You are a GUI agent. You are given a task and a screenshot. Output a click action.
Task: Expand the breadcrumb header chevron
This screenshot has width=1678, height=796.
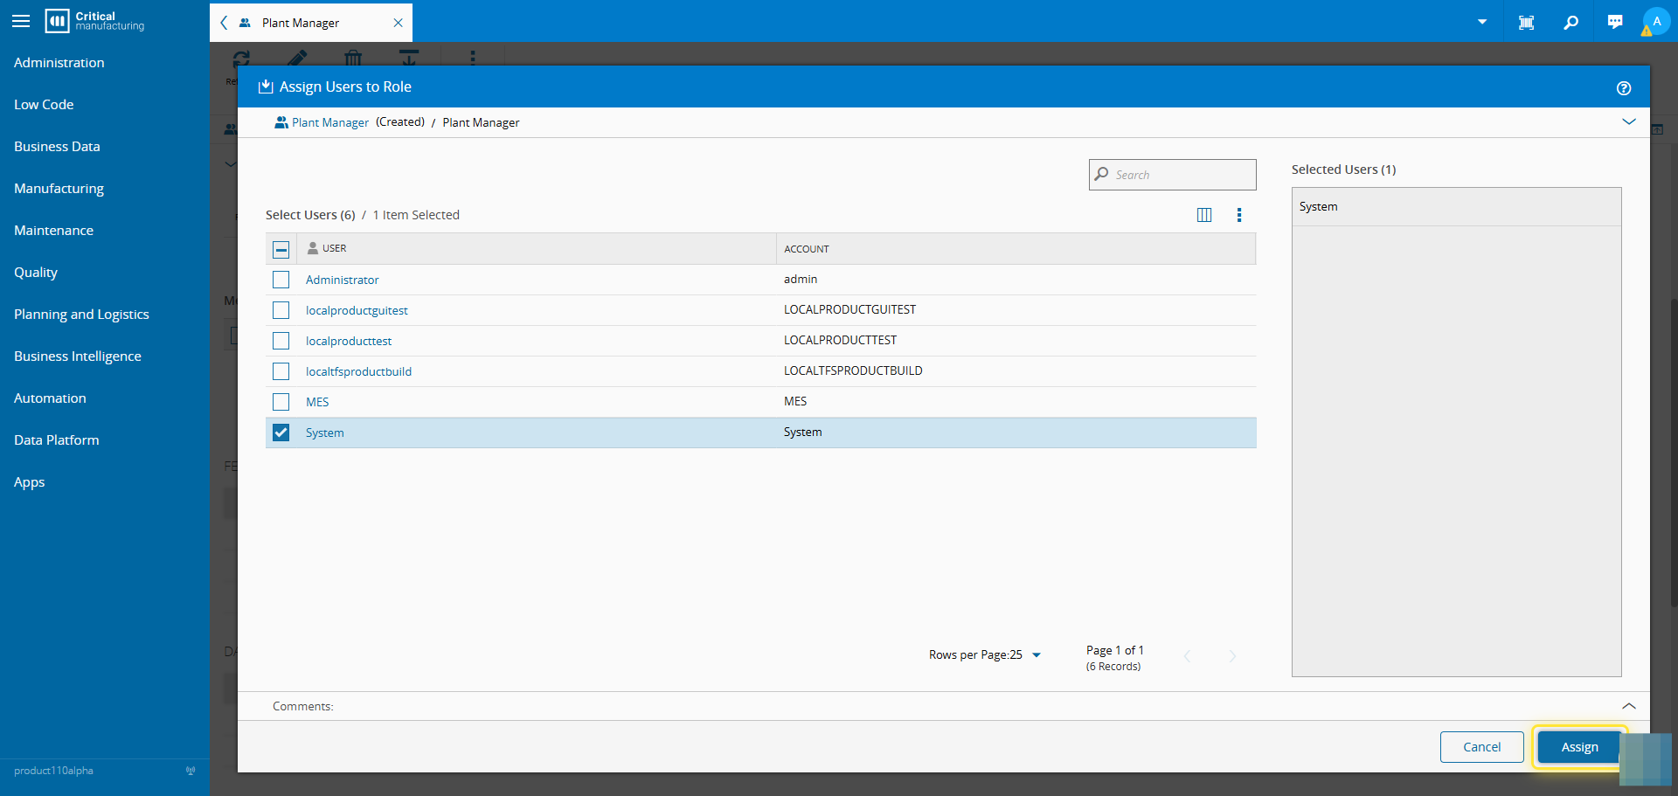1628,121
